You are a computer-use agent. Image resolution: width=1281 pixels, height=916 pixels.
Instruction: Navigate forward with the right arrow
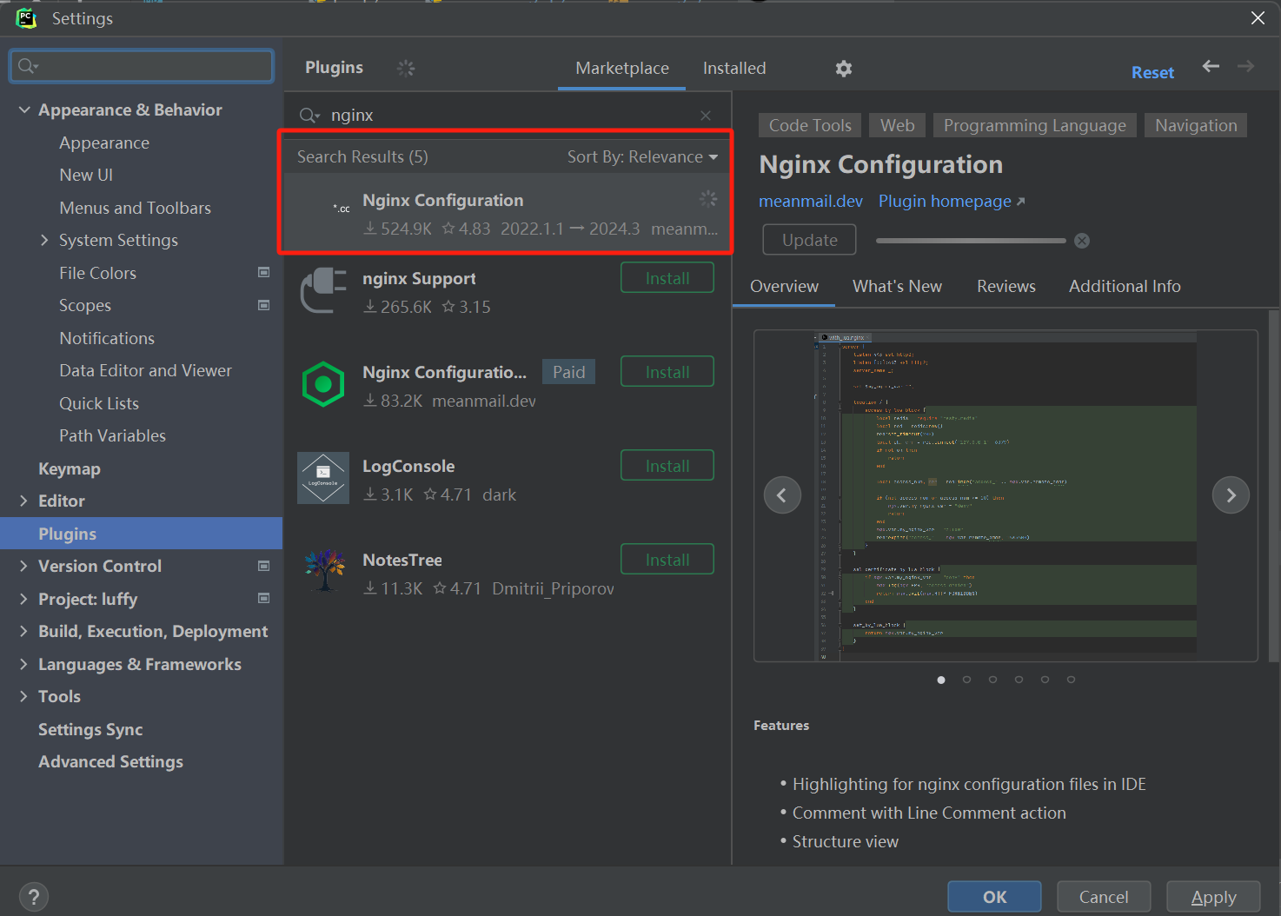[1245, 66]
